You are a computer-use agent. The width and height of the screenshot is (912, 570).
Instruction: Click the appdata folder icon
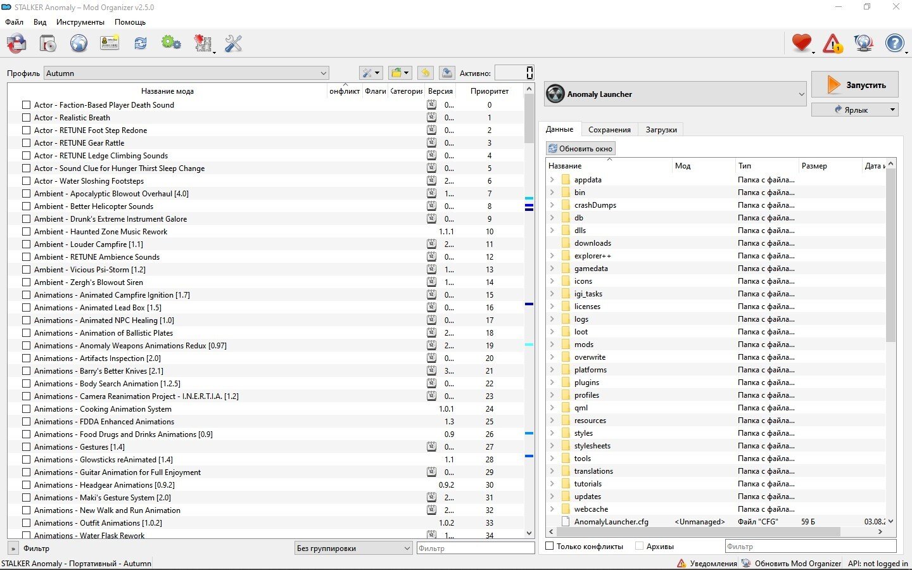[566, 180]
